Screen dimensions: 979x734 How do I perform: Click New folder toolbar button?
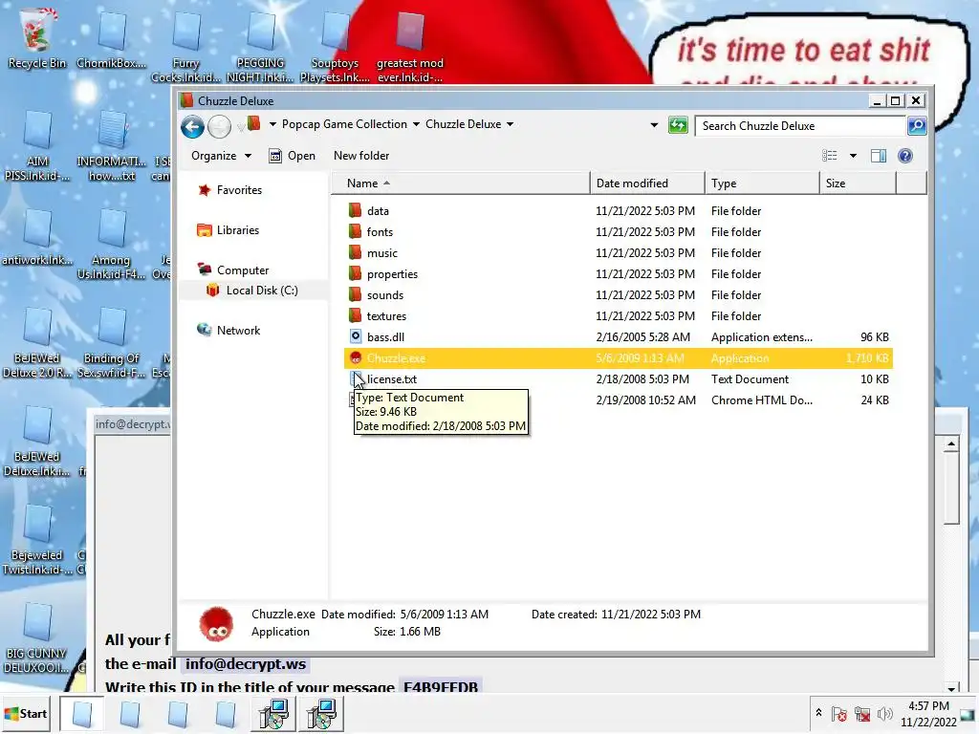pyautogui.click(x=360, y=156)
